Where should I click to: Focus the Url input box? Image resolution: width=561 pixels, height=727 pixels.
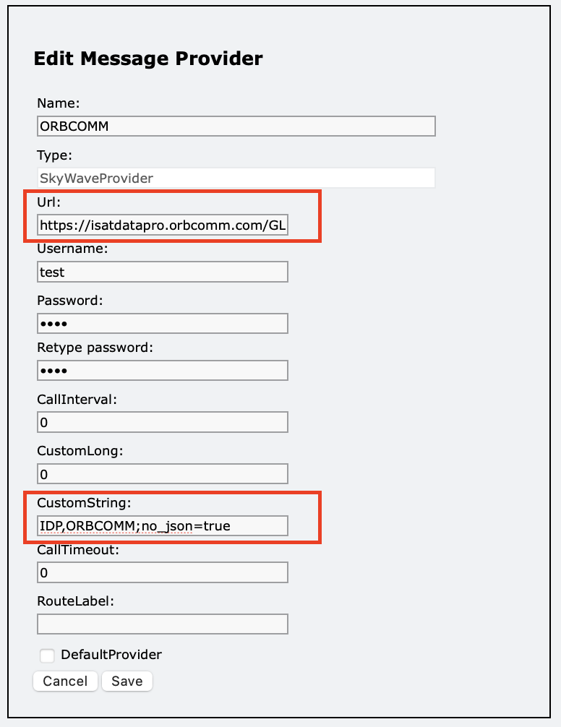click(162, 225)
